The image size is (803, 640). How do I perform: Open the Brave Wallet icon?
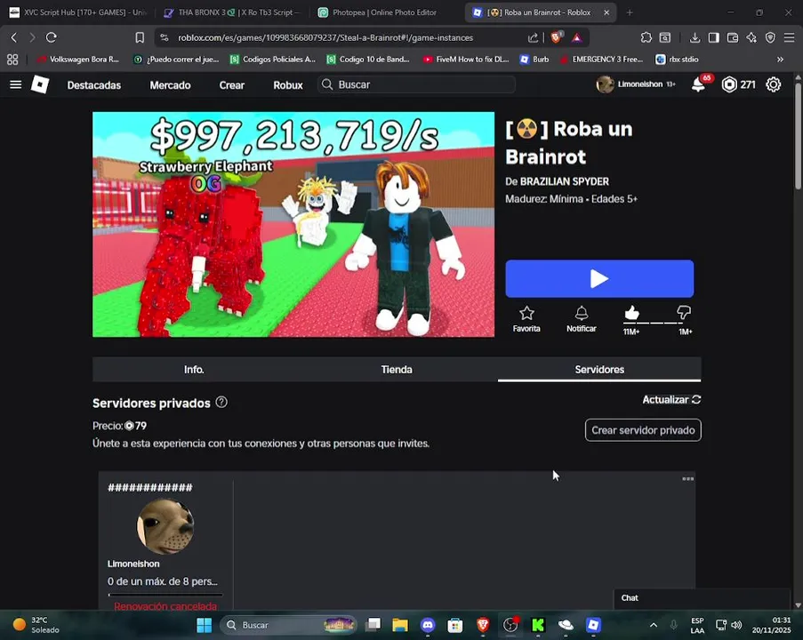(733, 37)
